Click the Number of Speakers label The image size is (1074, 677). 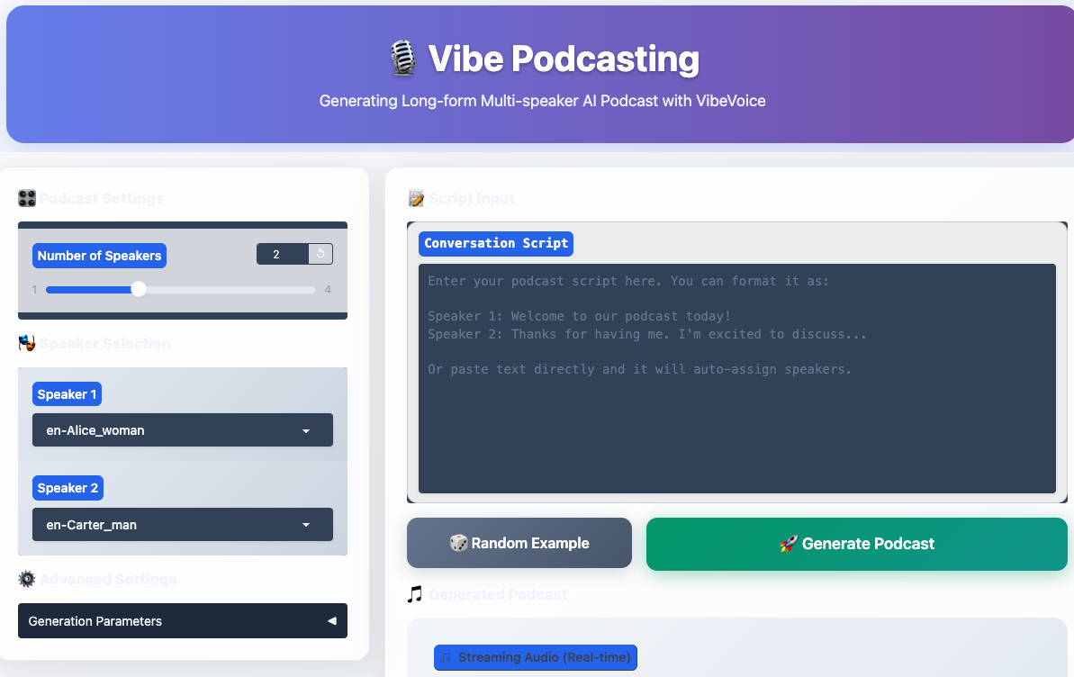99,256
